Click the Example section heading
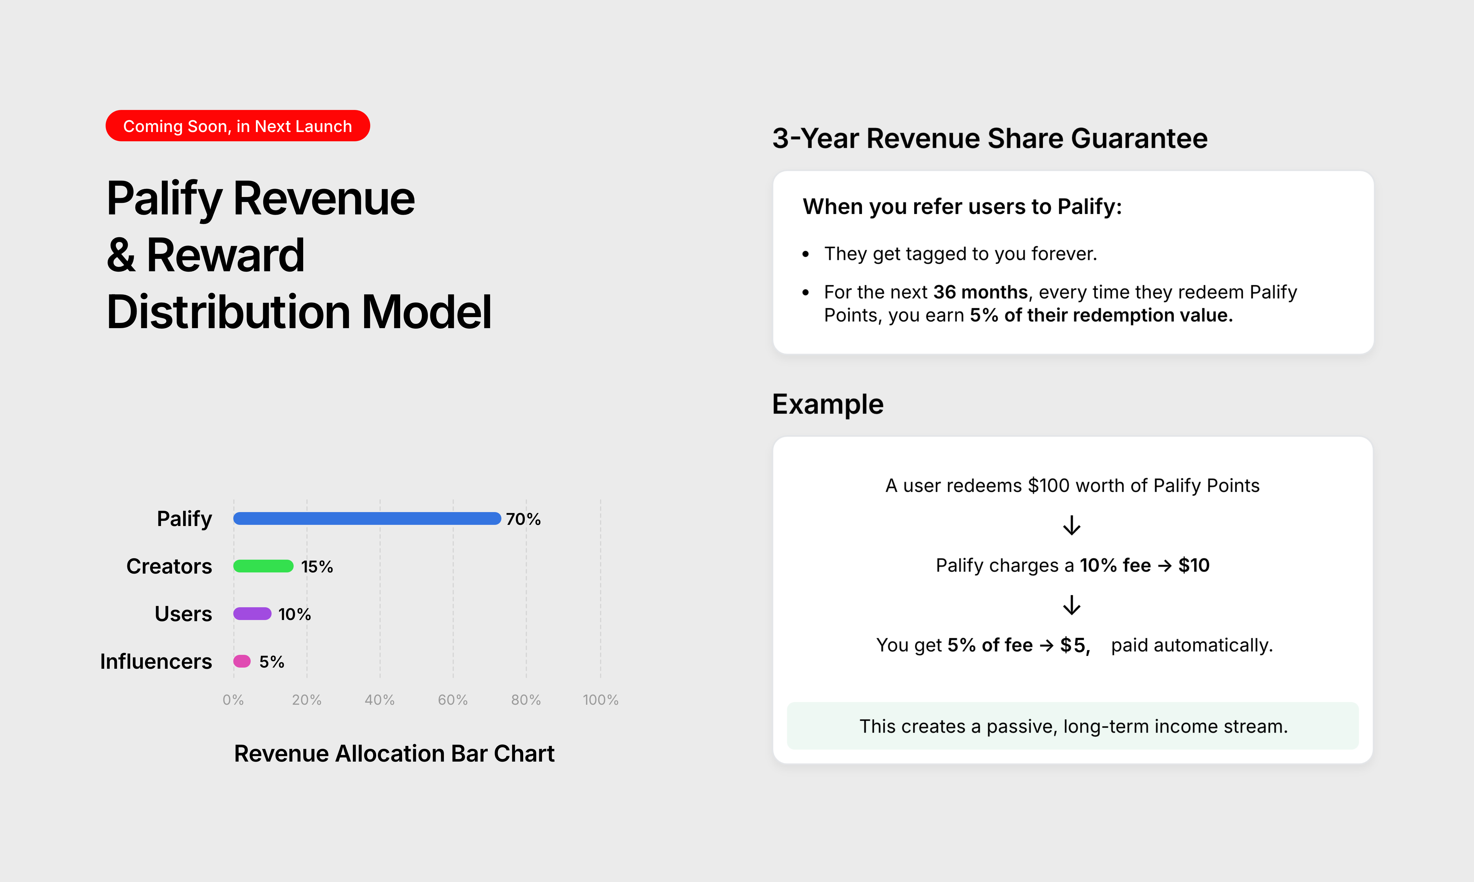Viewport: 1474px width, 882px height. pyautogui.click(x=827, y=404)
